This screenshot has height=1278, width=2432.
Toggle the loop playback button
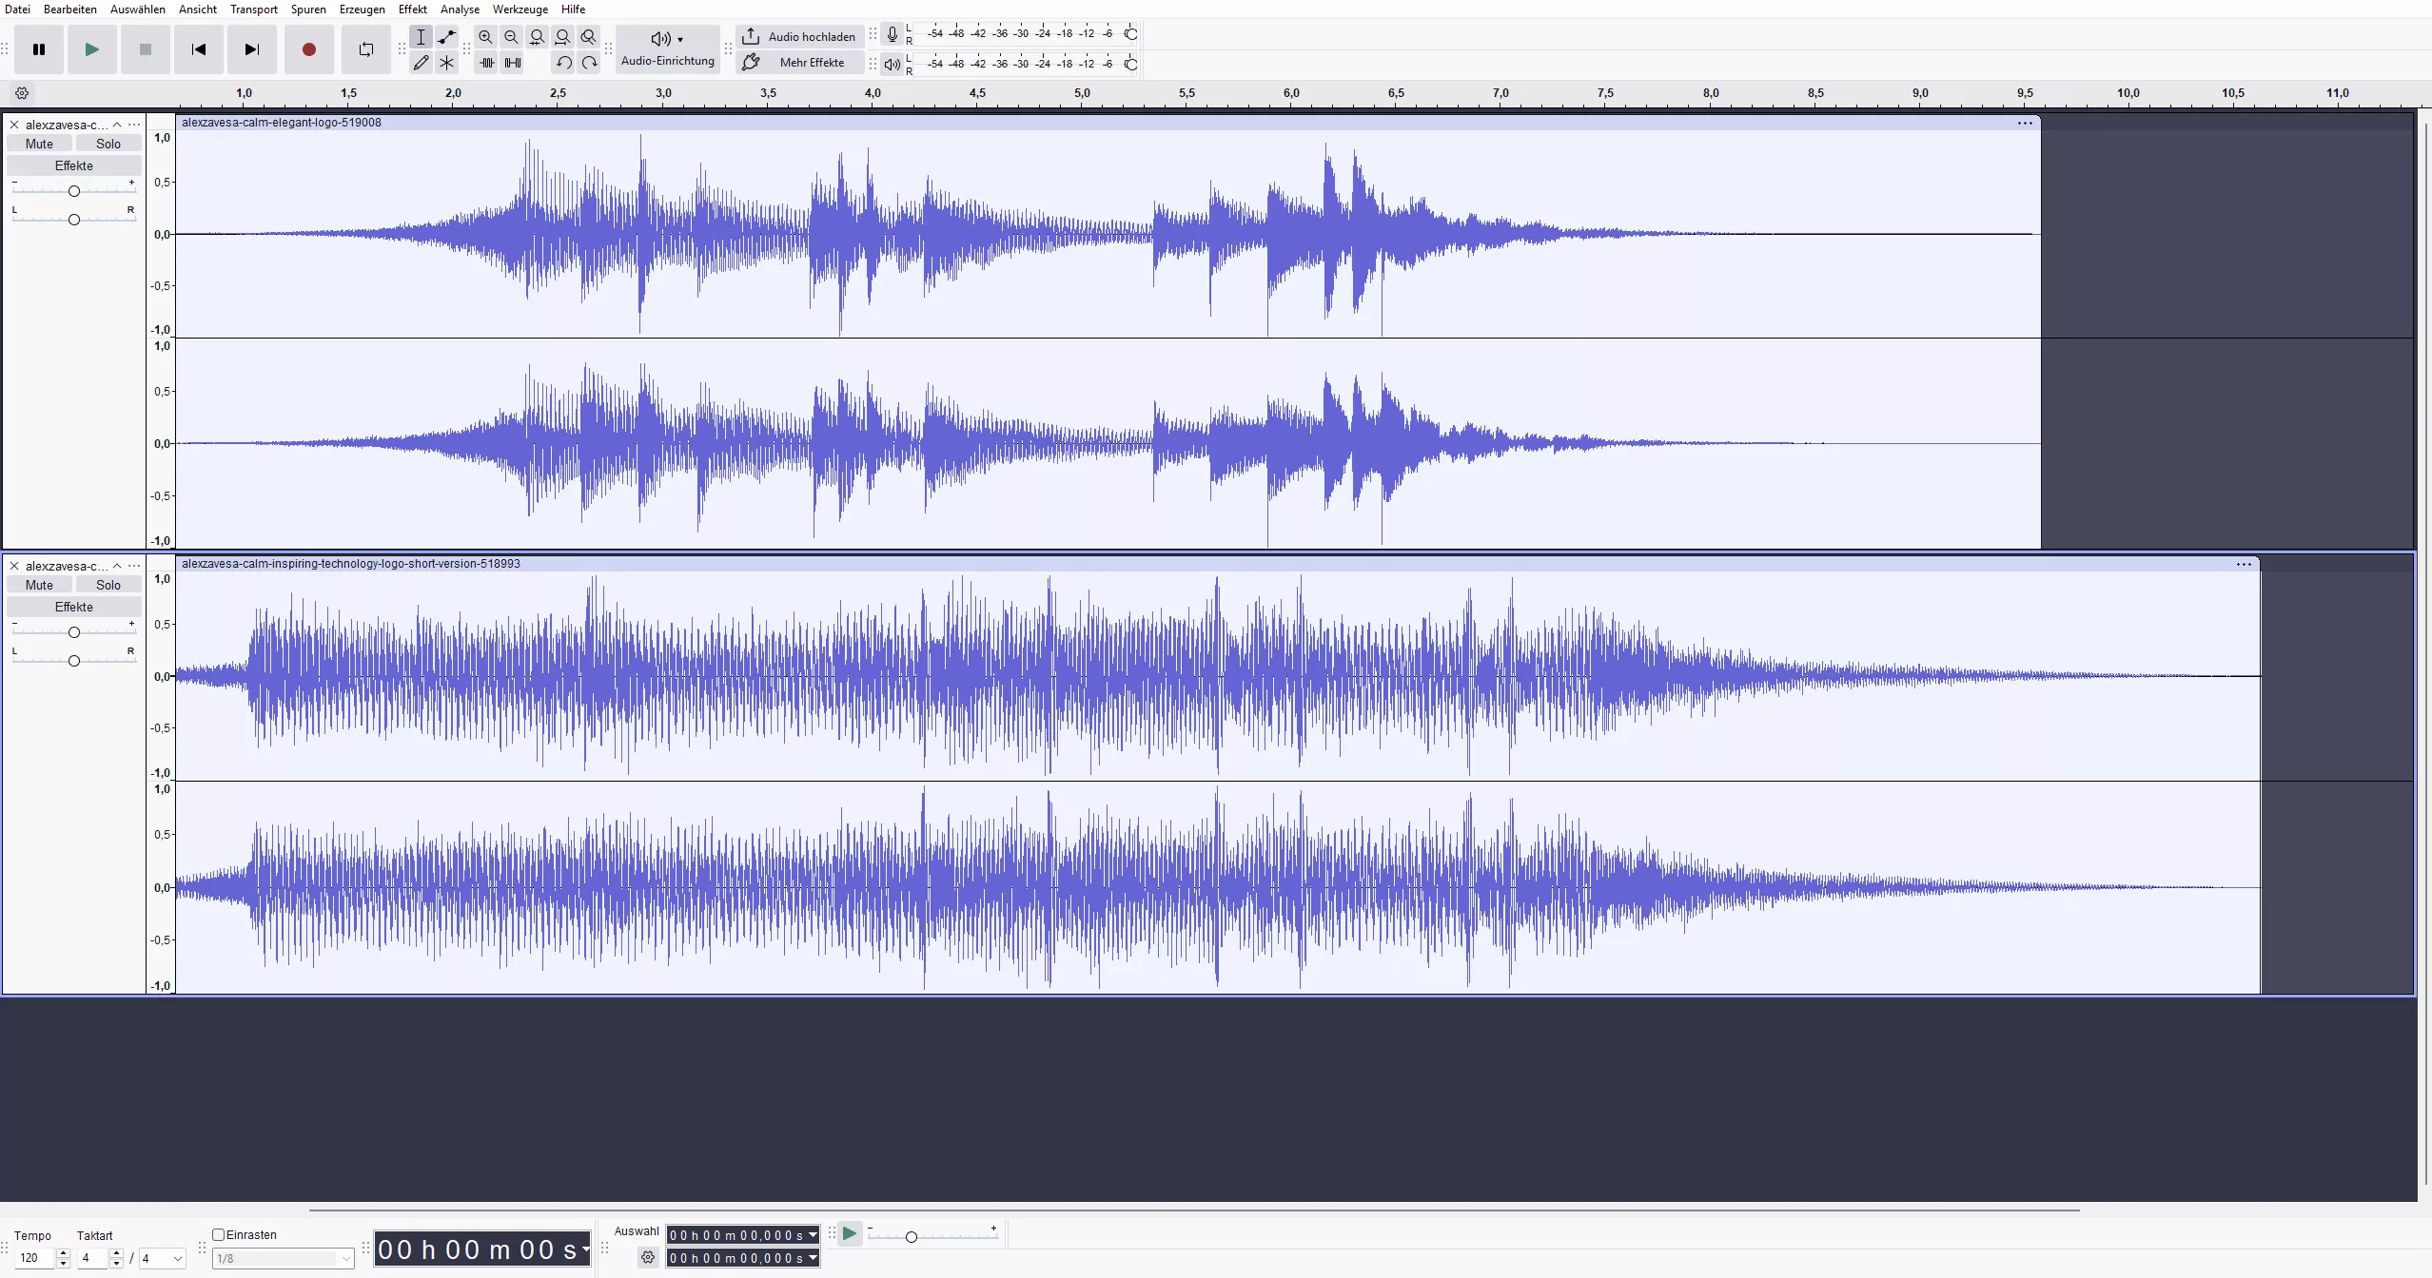366,49
